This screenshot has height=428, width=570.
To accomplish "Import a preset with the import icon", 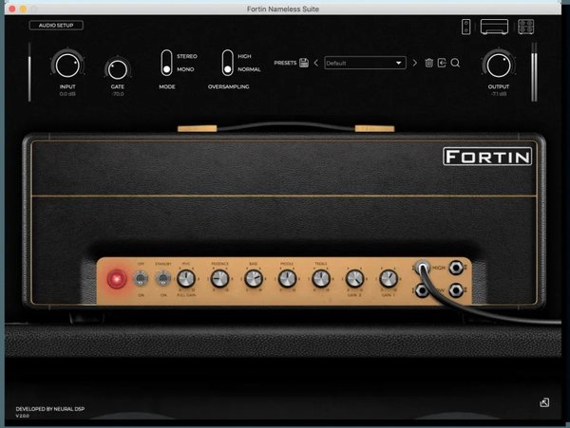I will click(x=442, y=63).
